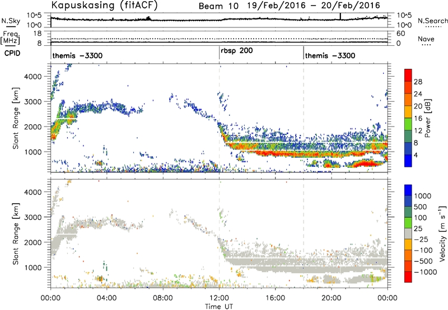This screenshot has height=310, width=448.
Task: Click the 19/Feb/2016 – 20/Feb/2016 date range
Action: click(314, 6)
